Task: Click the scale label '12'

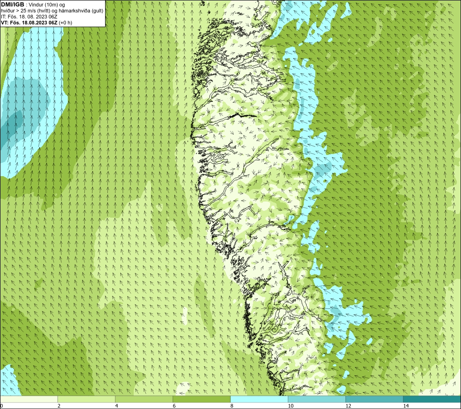Action: click(x=348, y=406)
